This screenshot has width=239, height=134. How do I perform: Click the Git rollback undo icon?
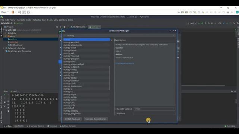click(x=234, y=23)
